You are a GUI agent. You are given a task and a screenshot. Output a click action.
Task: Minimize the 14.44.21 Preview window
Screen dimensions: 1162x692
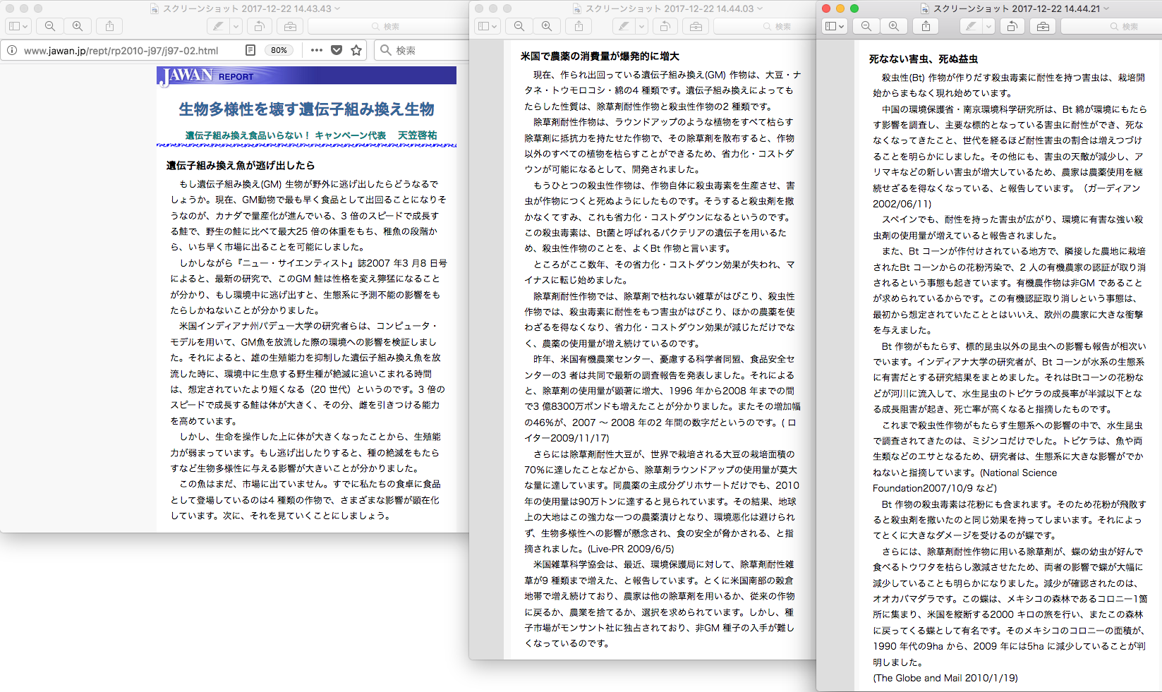[x=840, y=8]
